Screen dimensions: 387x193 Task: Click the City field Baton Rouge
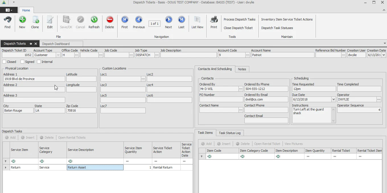click(x=18, y=110)
